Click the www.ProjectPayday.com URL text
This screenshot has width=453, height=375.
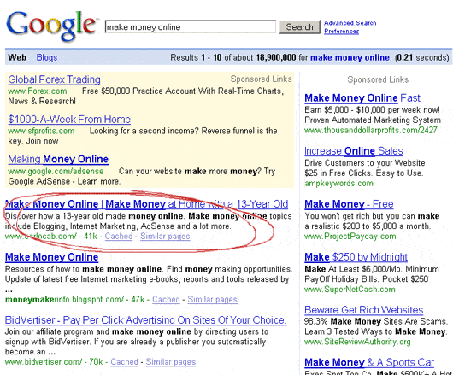[x=350, y=237]
